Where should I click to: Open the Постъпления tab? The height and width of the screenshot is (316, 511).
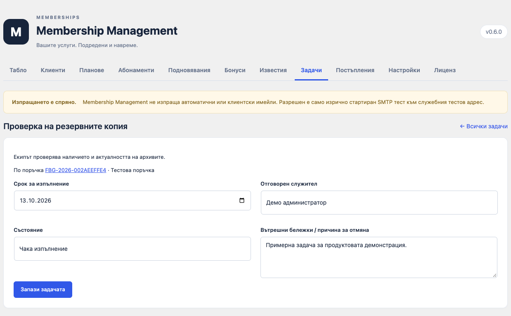pos(355,70)
